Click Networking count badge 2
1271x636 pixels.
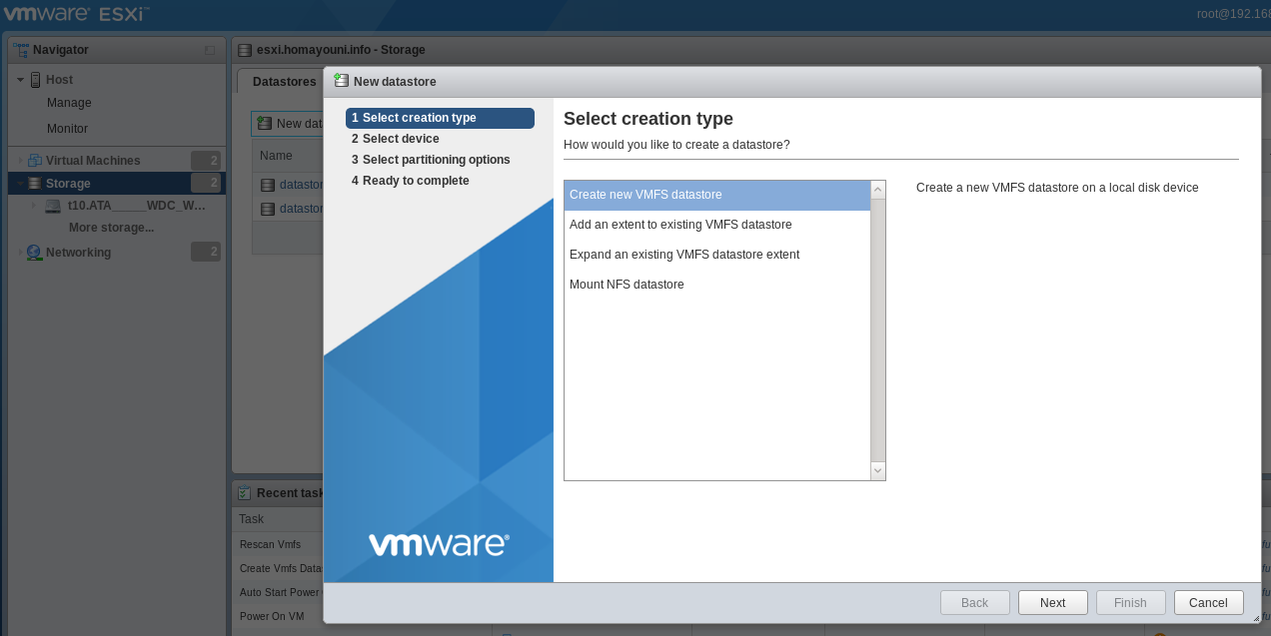pos(206,253)
